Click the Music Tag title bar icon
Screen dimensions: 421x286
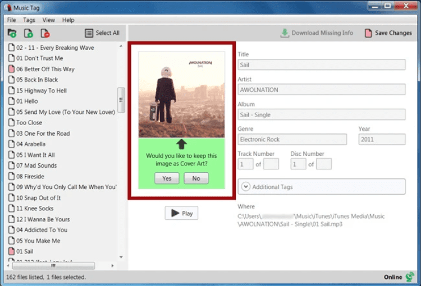(x=8, y=7)
